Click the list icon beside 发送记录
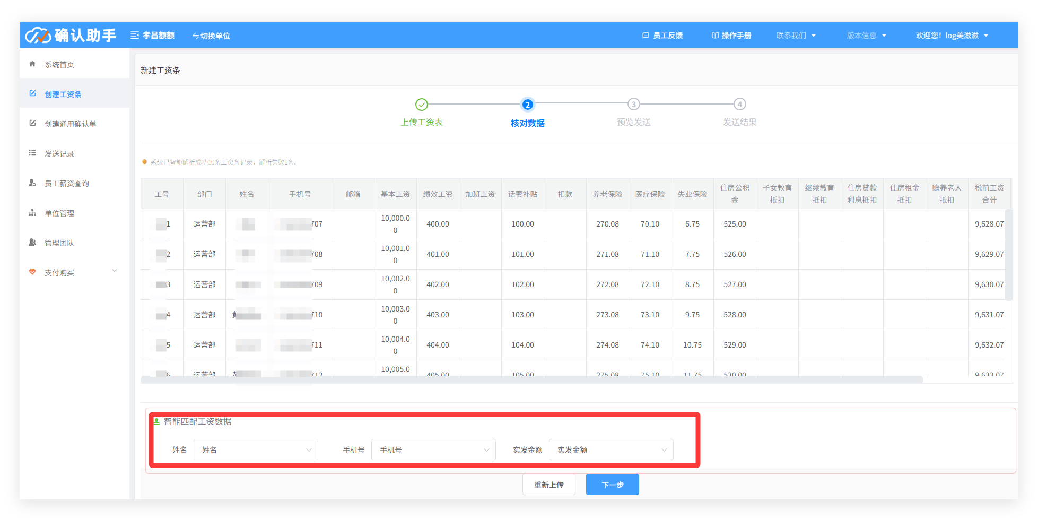Screen dimensions: 1038x519 32,153
